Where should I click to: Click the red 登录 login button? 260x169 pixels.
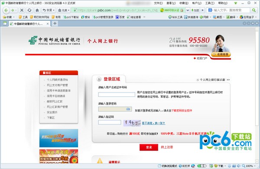(149, 147)
